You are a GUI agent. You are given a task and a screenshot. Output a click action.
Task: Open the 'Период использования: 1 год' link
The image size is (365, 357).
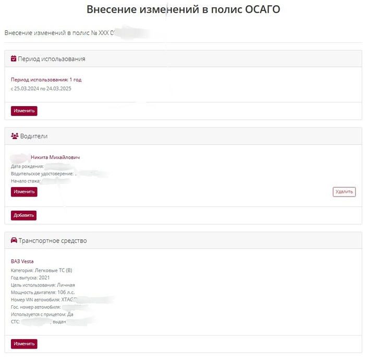(46, 80)
